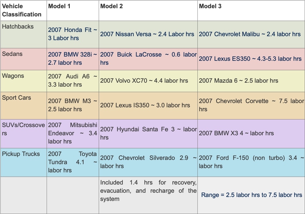Select the 2007 Lexus IS350 cell

148,105
